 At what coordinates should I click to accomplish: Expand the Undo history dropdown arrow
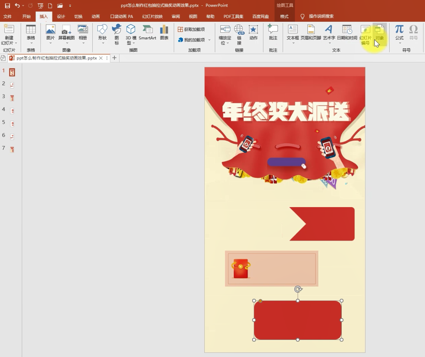pyautogui.click(x=23, y=5)
